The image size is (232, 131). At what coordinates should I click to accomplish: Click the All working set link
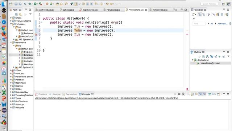212,24
